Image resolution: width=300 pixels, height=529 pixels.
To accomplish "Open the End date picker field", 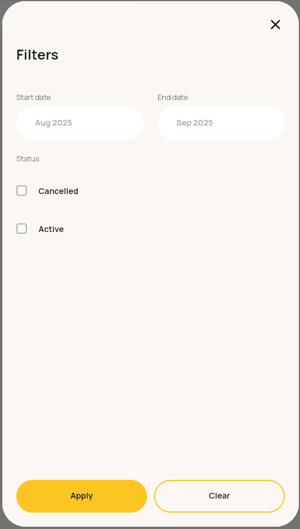I will click(221, 123).
